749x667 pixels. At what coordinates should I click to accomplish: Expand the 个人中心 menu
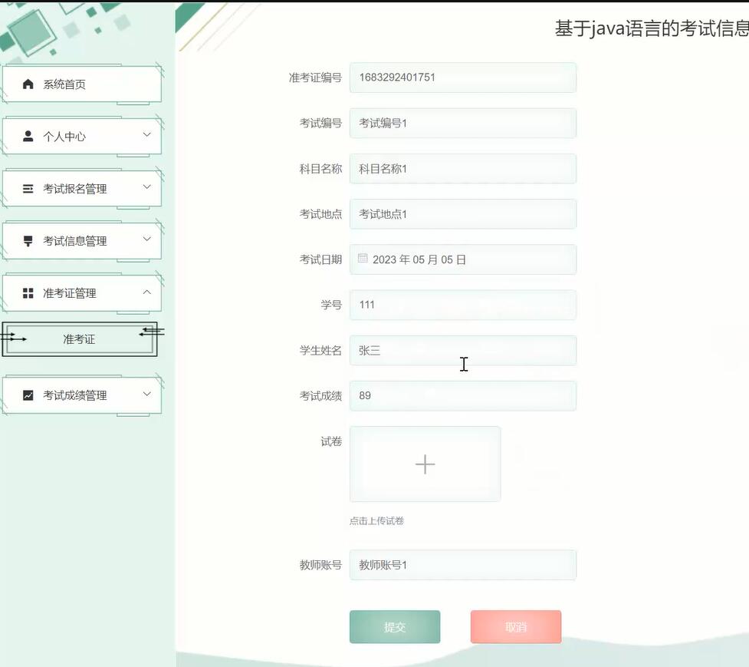pyautogui.click(x=80, y=135)
